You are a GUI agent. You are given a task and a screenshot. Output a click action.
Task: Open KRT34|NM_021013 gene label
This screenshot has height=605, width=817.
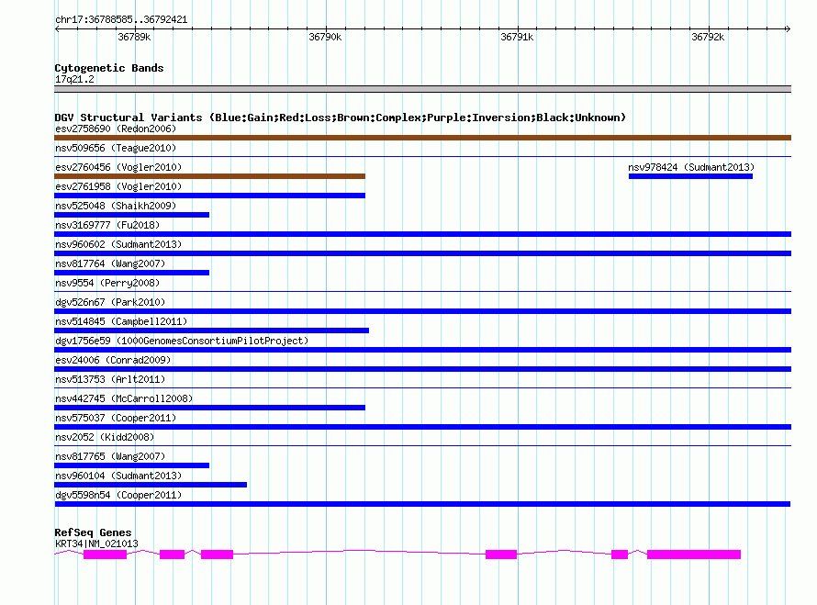click(x=96, y=543)
